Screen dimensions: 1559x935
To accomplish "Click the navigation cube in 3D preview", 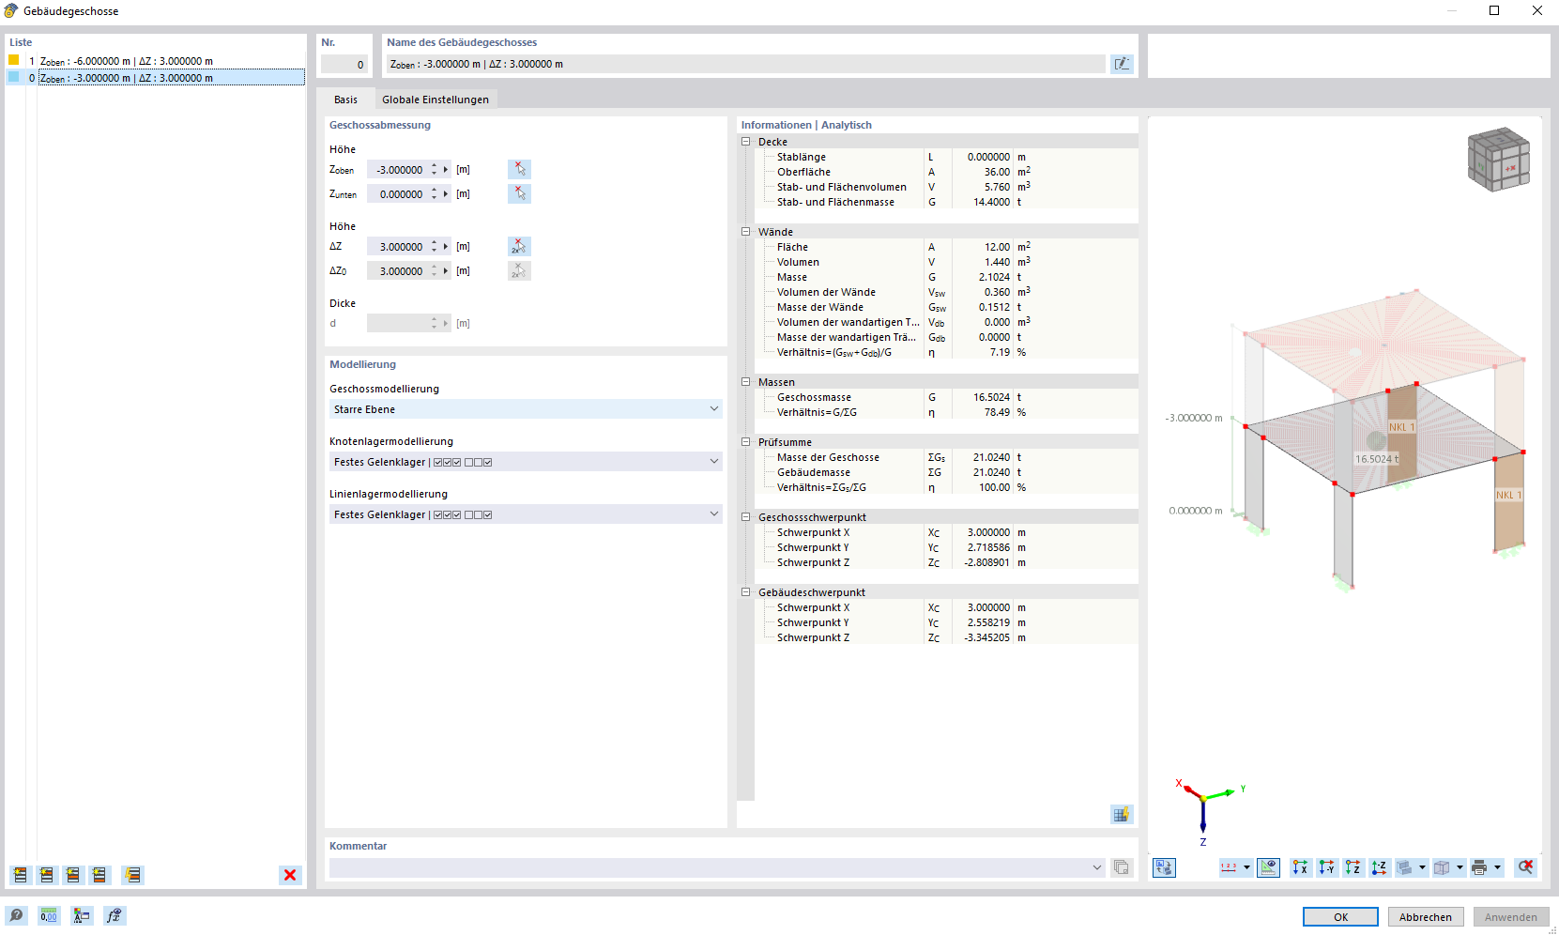I will [1499, 160].
